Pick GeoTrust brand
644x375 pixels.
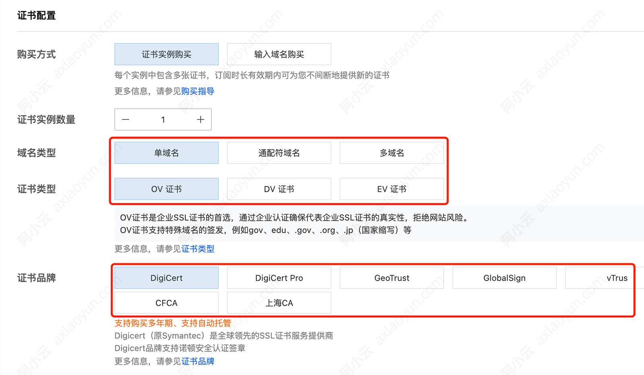392,278
